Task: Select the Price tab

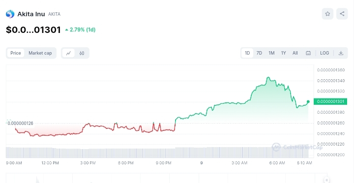Action: [16, 53]
